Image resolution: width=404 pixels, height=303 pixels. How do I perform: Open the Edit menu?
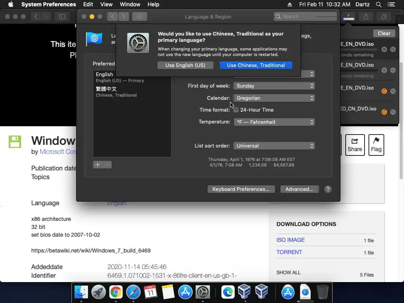[88, 4]
